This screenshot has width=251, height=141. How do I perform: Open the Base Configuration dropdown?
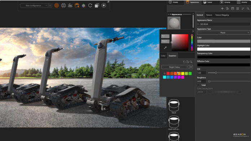(34, 5)
